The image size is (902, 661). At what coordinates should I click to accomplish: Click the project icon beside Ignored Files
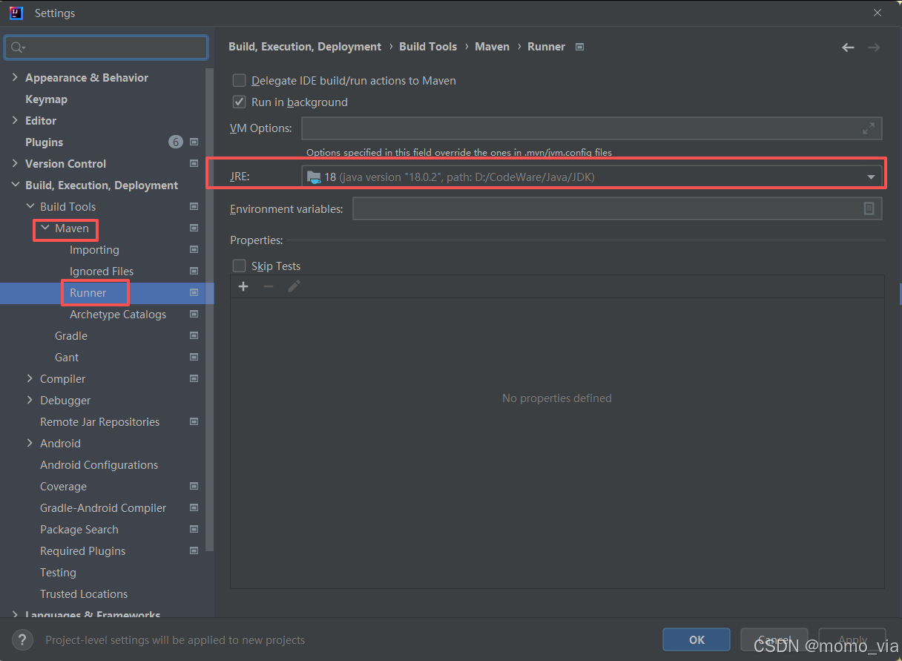[194, 271]
